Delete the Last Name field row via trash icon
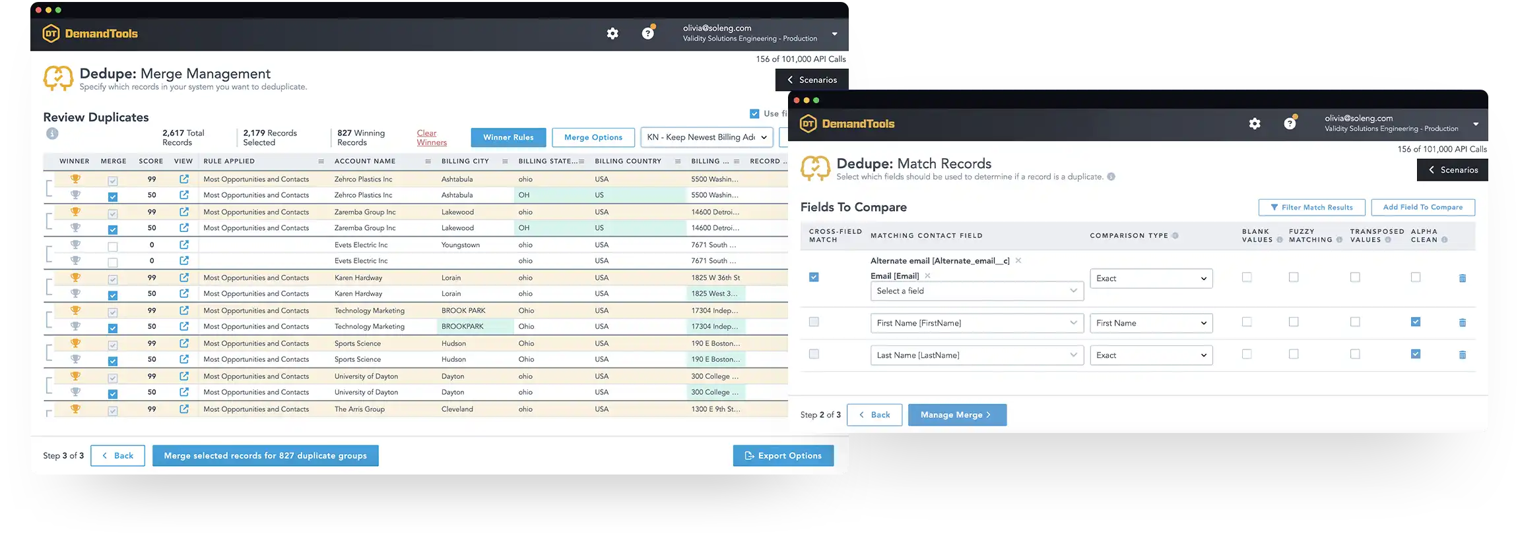The width and height of the screenshot is (1518, 547). (x=1463, y=355)
